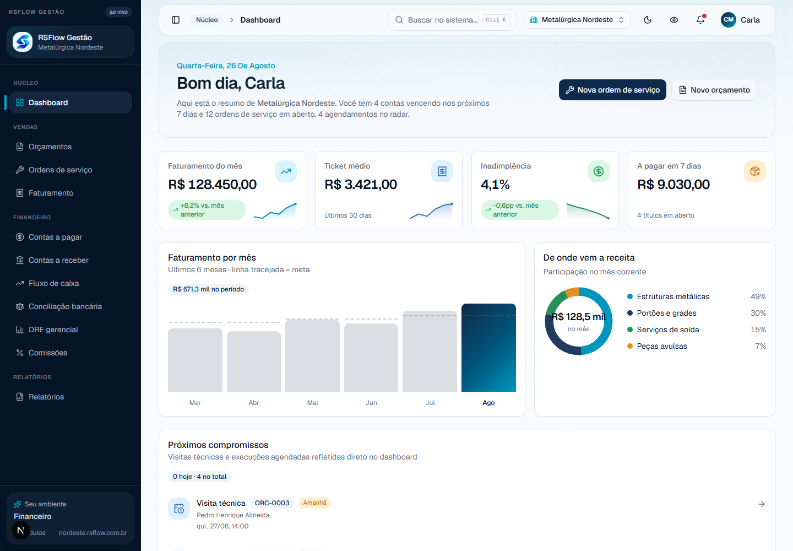This screenshot has height=551, width=793.
Task: Click the Serviços de solda legend swatch
Action: (630, 329)
